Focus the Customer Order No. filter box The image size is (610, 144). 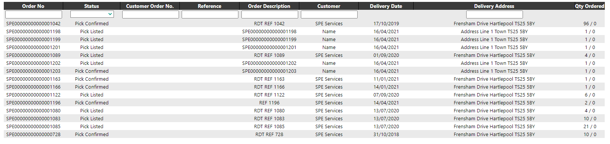point(150,14)
